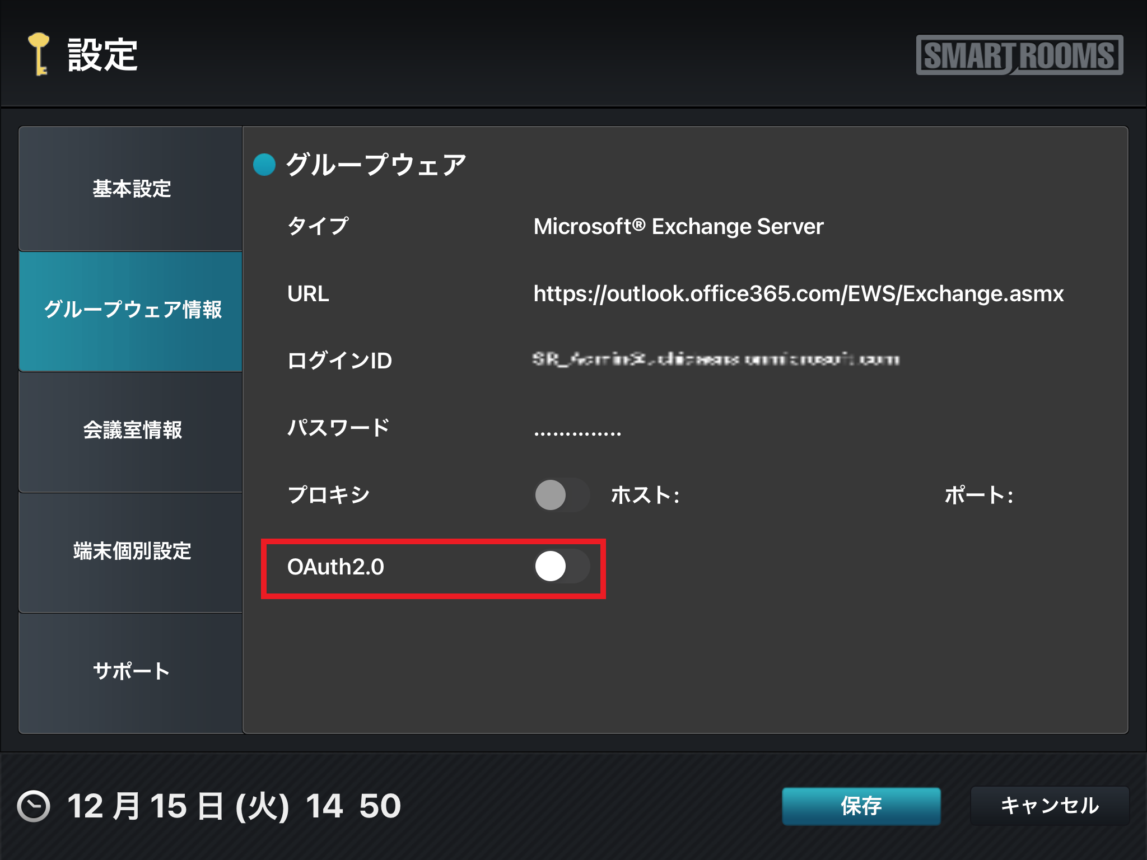Go to the サポート tab
Screen dimensions: 1147x860
click(x=131, y=671)
